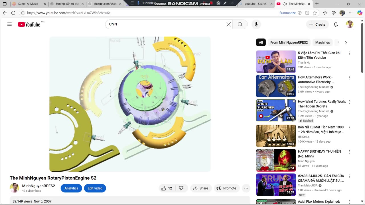Viewport: 365px width, 205px height.
Task: Open 5 Việc Làm Phí Thời Gian thumbnail
Action: click(x=276, y=62)
